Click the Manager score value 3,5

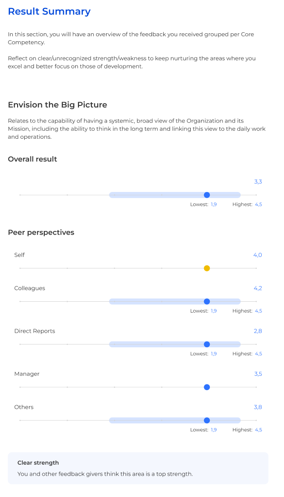point(258,374)
